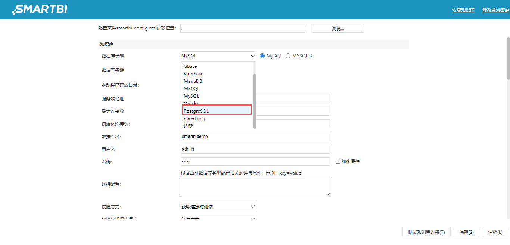Open the 校验方式 dropdown
This screenshot has height=245, width=510.
tap(218, 207)
